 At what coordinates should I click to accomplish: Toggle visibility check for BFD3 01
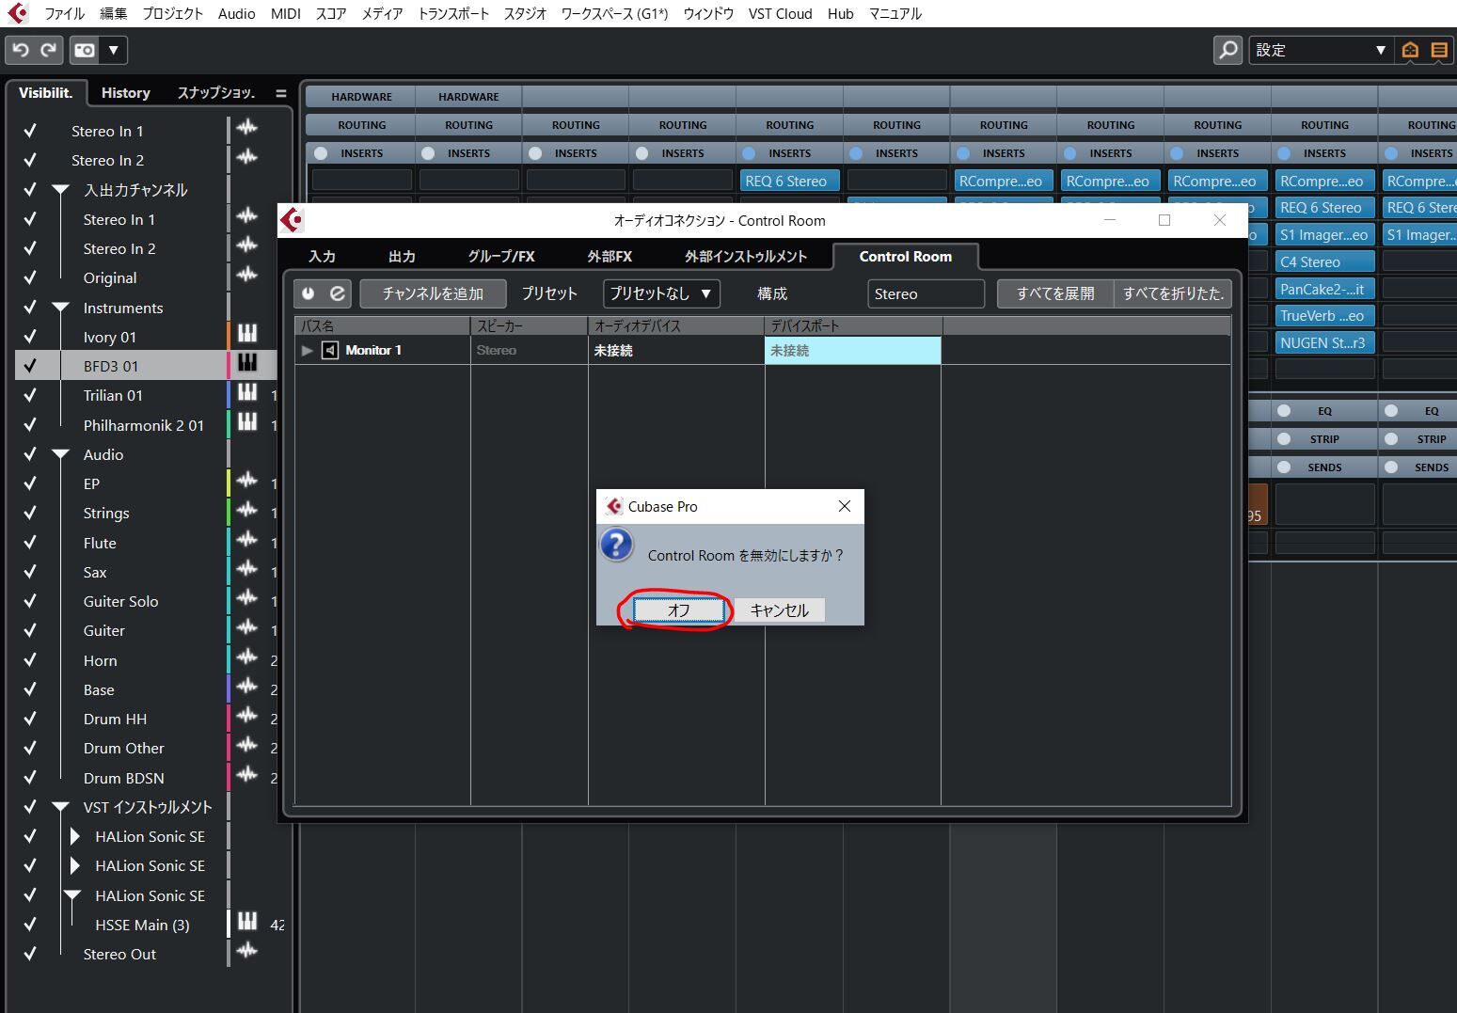30,366
